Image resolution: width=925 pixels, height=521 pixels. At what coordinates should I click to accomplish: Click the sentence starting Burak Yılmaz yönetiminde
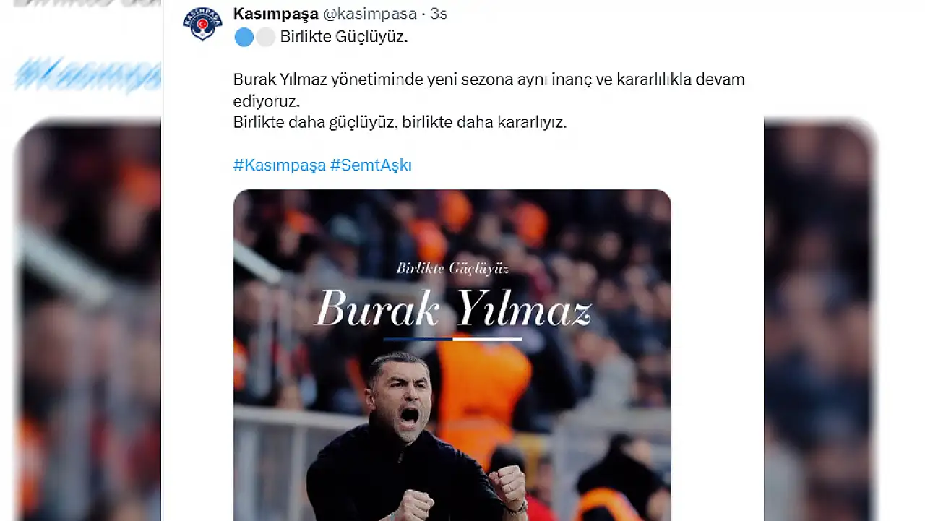click(x=489, y=90)
